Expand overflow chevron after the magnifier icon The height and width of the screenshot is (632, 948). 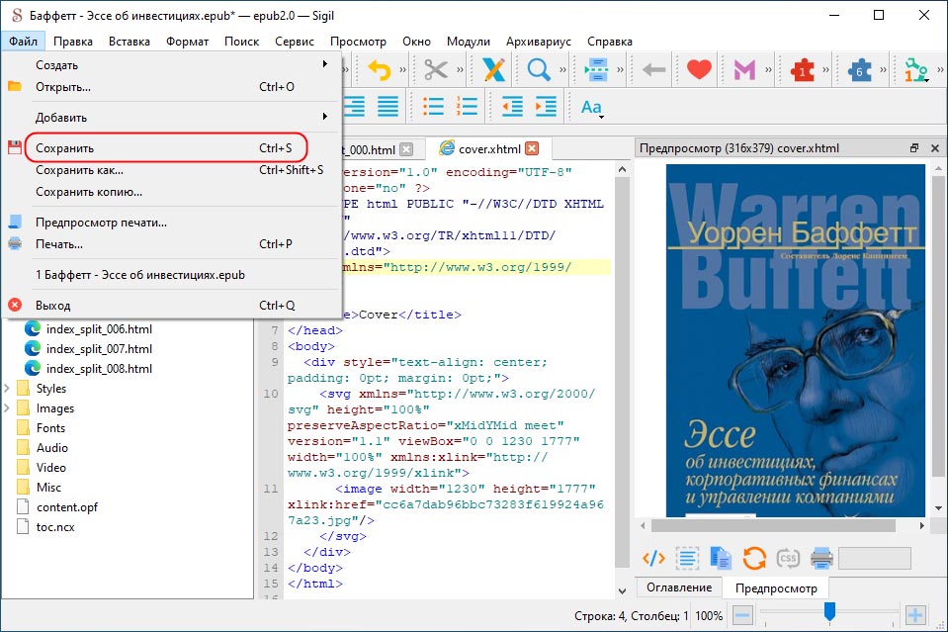[562, 70]
